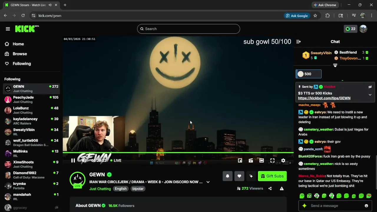Image resolution: width=377 pixels, height=212 pixels.
Task: Mute the stream volume
Action: click(84, 160)
